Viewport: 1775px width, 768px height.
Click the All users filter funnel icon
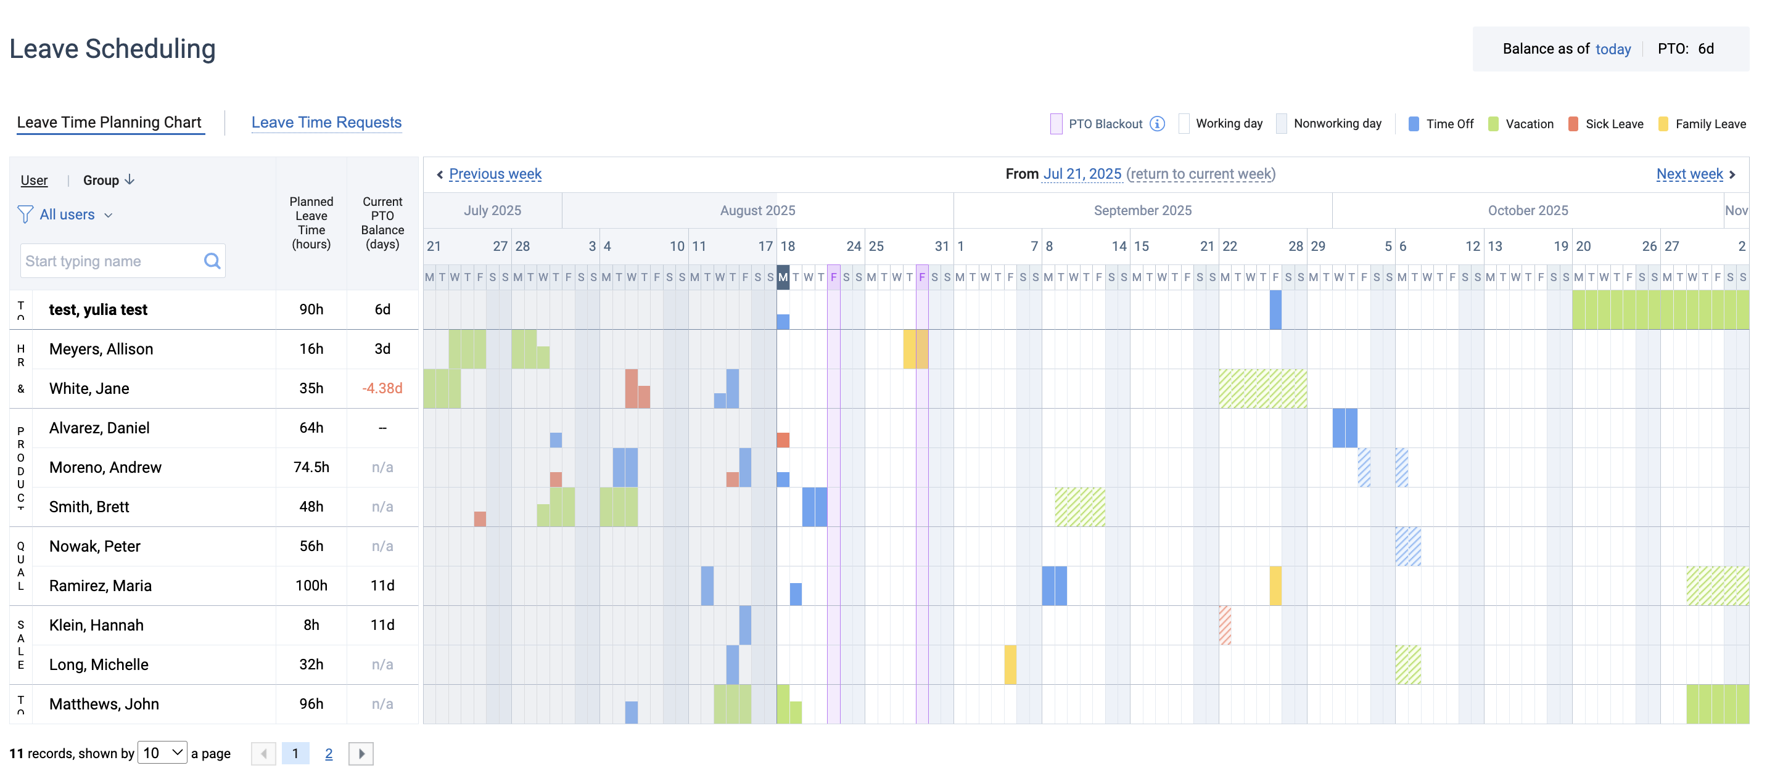[25, 215]
